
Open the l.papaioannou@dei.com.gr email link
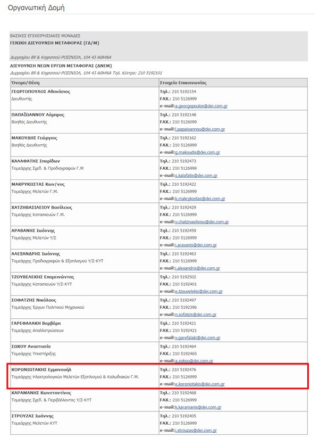point(200,129)
